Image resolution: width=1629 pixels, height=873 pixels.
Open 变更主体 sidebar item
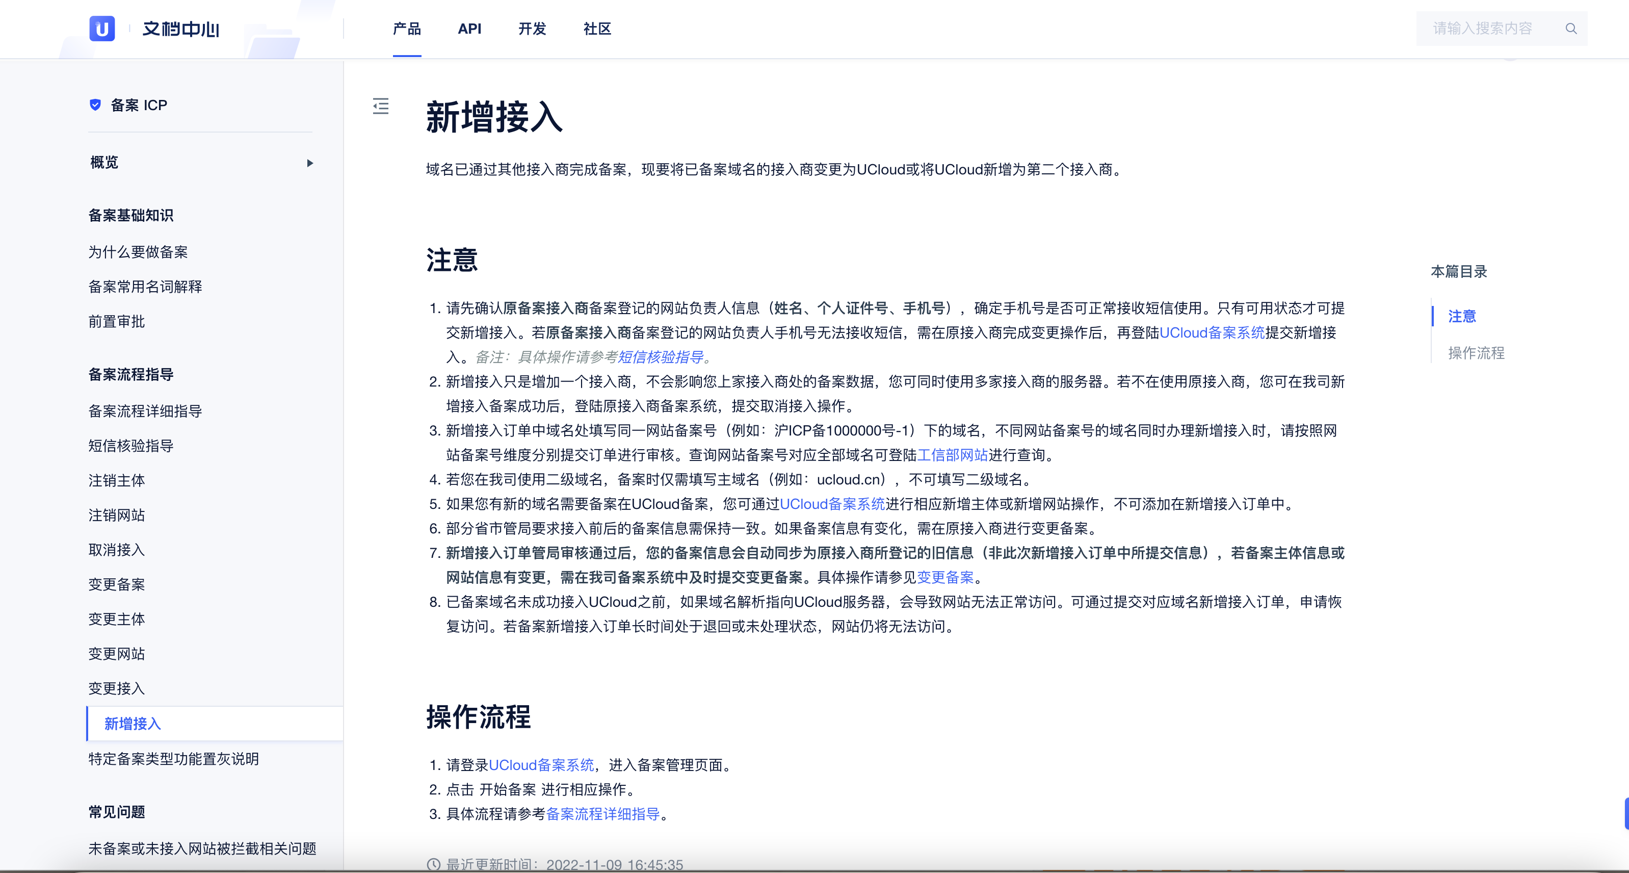116,620
